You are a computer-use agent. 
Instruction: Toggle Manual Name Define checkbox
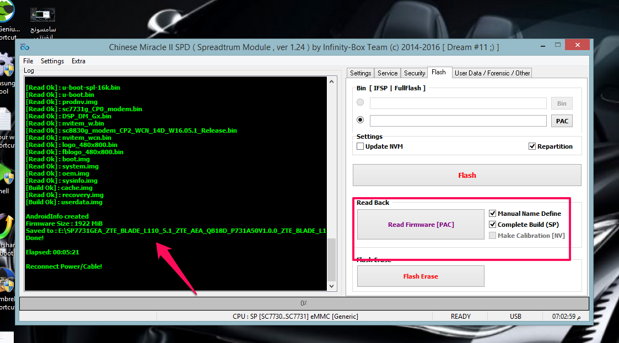(x=492, y=213)
